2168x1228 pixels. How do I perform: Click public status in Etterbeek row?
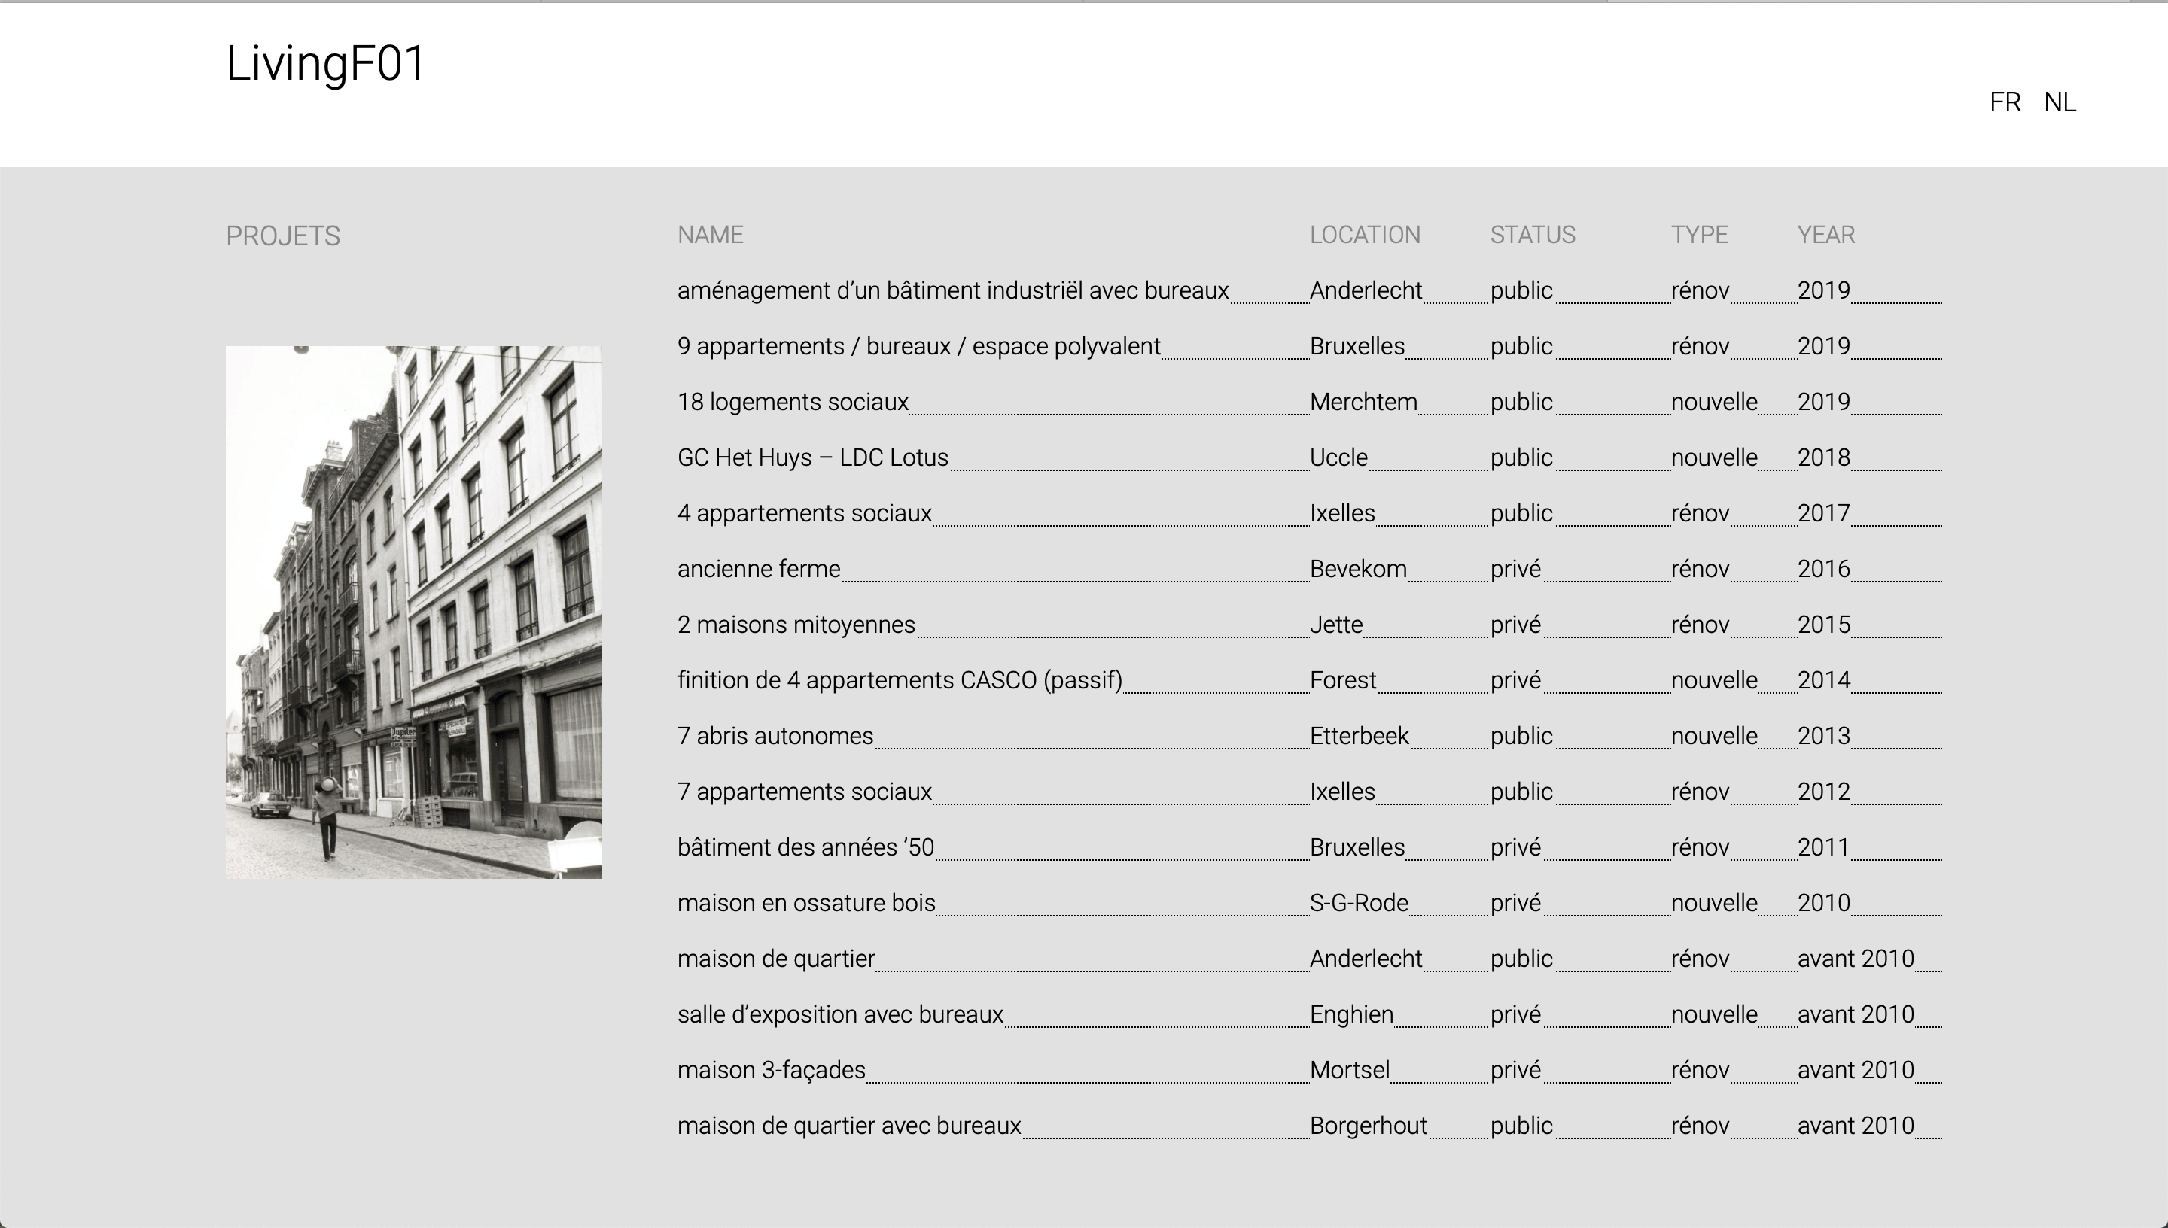point(1522,737)
